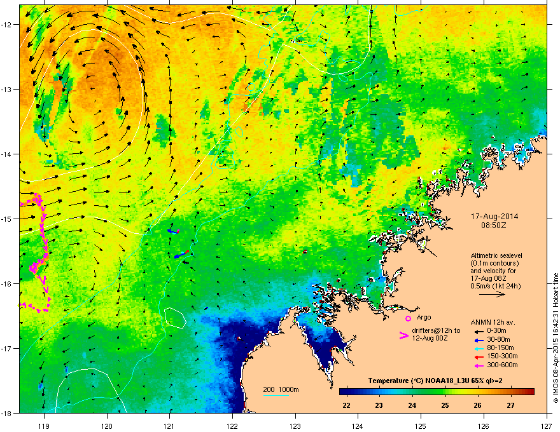Click the 17-Aug-2014 date label
This screenshot has width=560, height=432.
pos(494,217)
